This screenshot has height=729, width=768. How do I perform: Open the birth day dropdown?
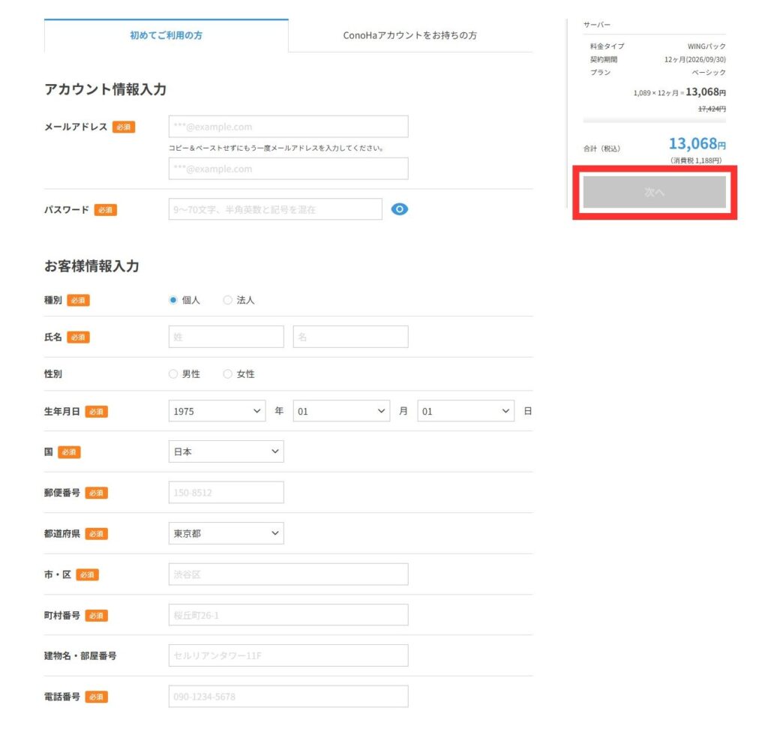466,410
